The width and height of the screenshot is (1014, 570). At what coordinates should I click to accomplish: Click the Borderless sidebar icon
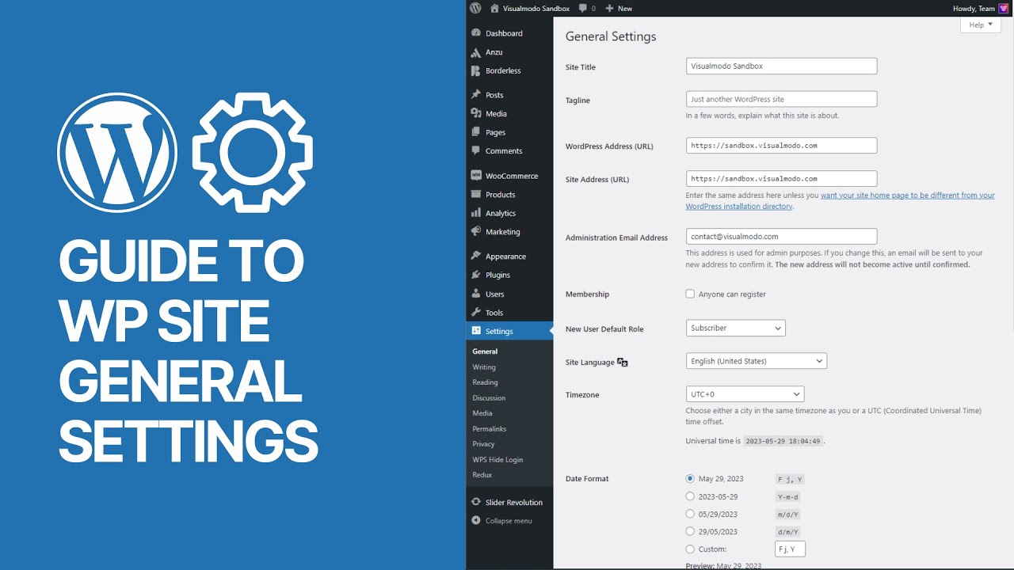click(475, 70)
